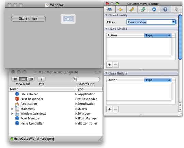Viewport: 184px width, 148px height.
Task: Click the HelloCocoaWorld.xcodeproj status text
Action: (x=34, y=139)
